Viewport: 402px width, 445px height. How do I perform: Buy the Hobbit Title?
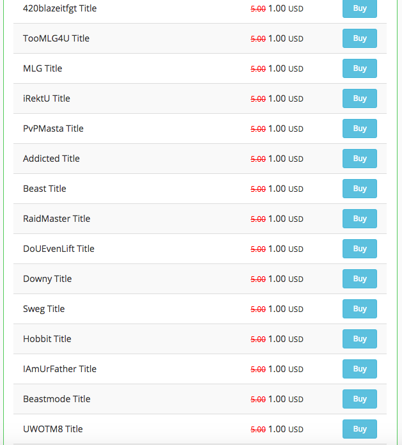coord(359,339)
